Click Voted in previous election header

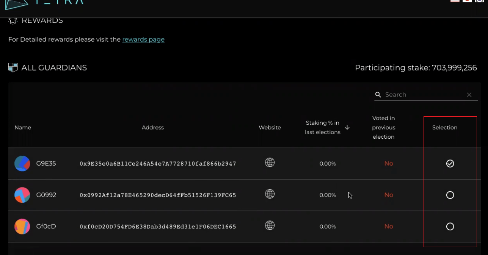point(384,128)
